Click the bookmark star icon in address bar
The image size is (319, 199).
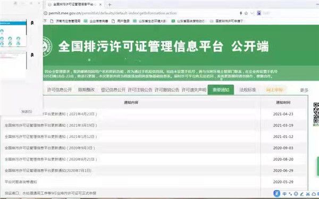click(246, 13)
